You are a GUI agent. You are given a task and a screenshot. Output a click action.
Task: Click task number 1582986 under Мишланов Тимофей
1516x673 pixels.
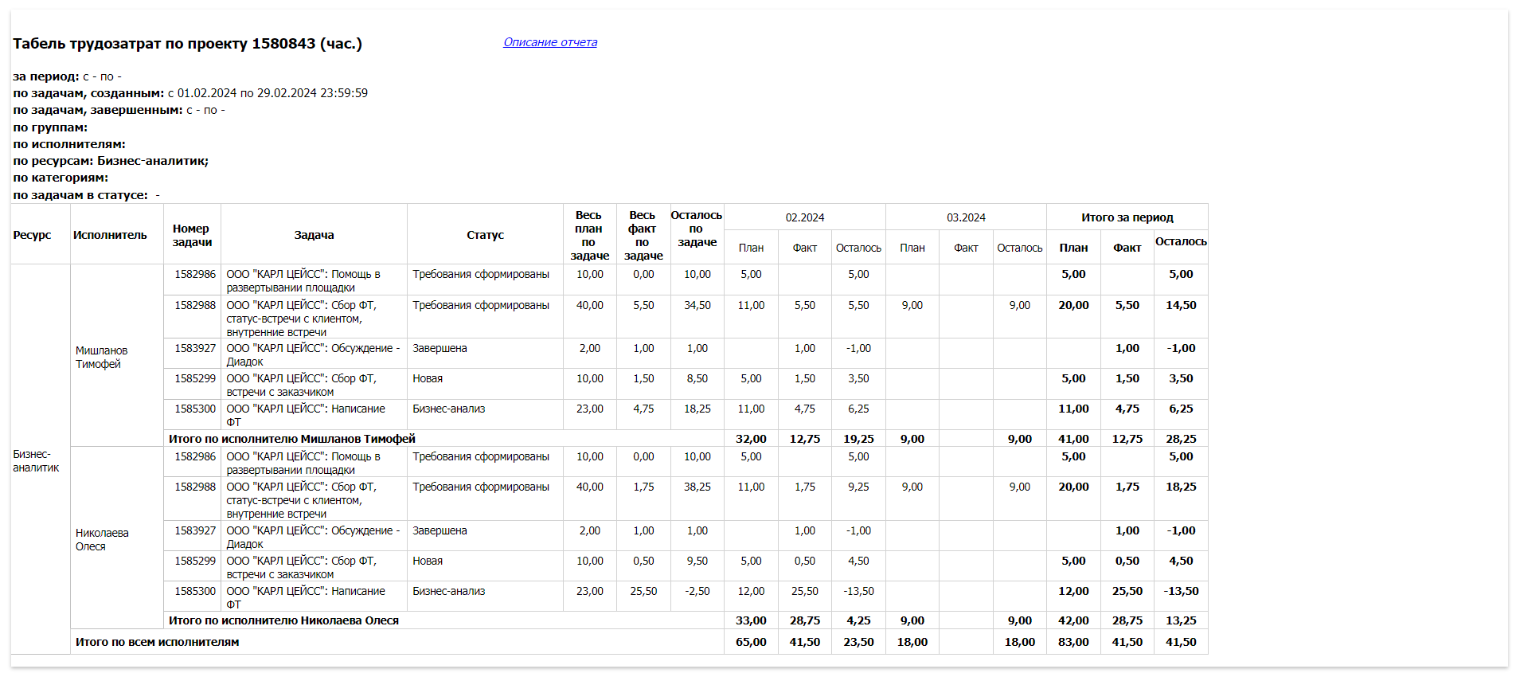(x=195, y=274)
